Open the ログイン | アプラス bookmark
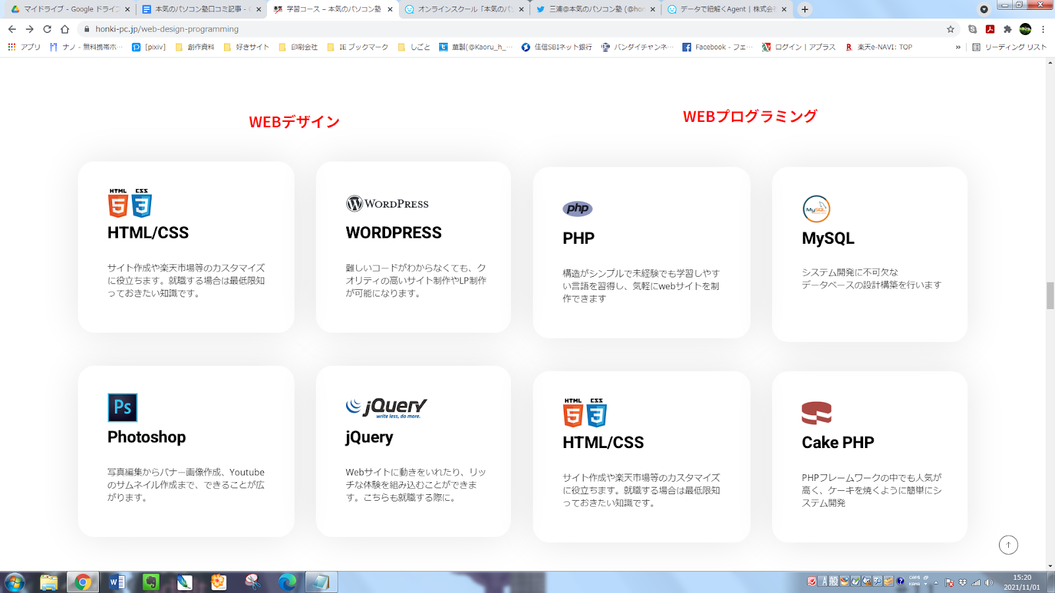Viewport: 1055px width, 593px height. point(799,47)
